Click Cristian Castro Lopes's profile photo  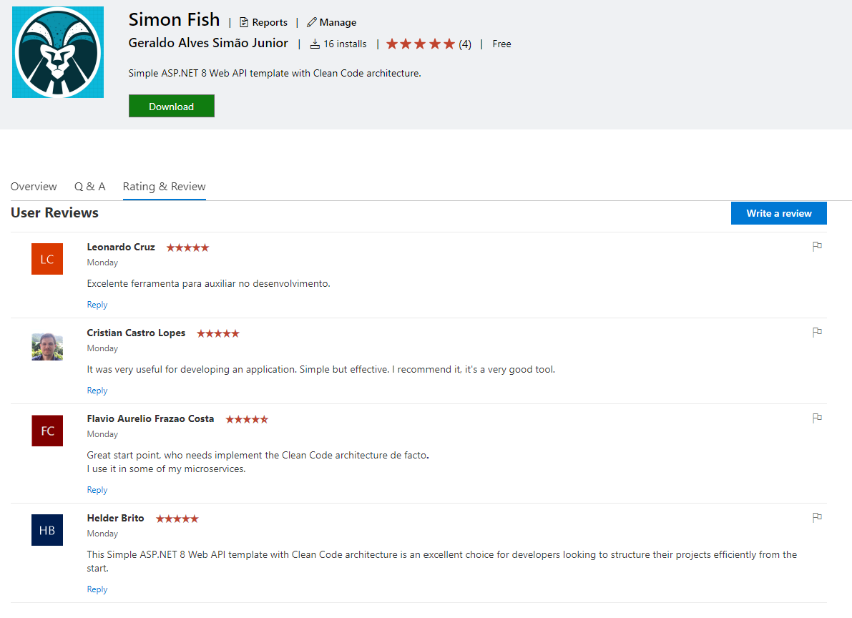(x=46, y=346)
